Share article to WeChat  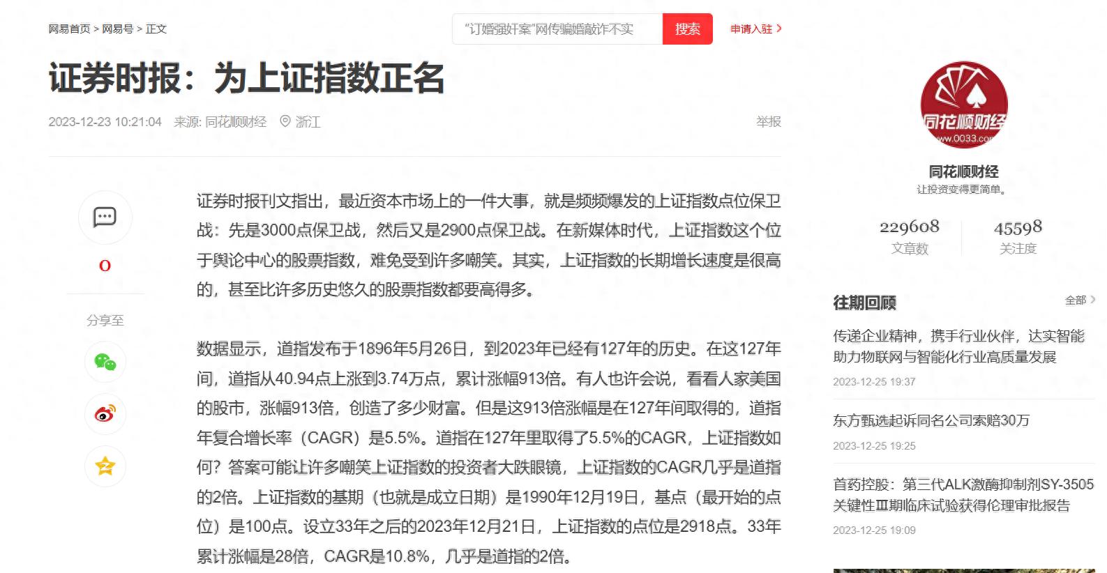pyautogui.click(x=105, y=362)
